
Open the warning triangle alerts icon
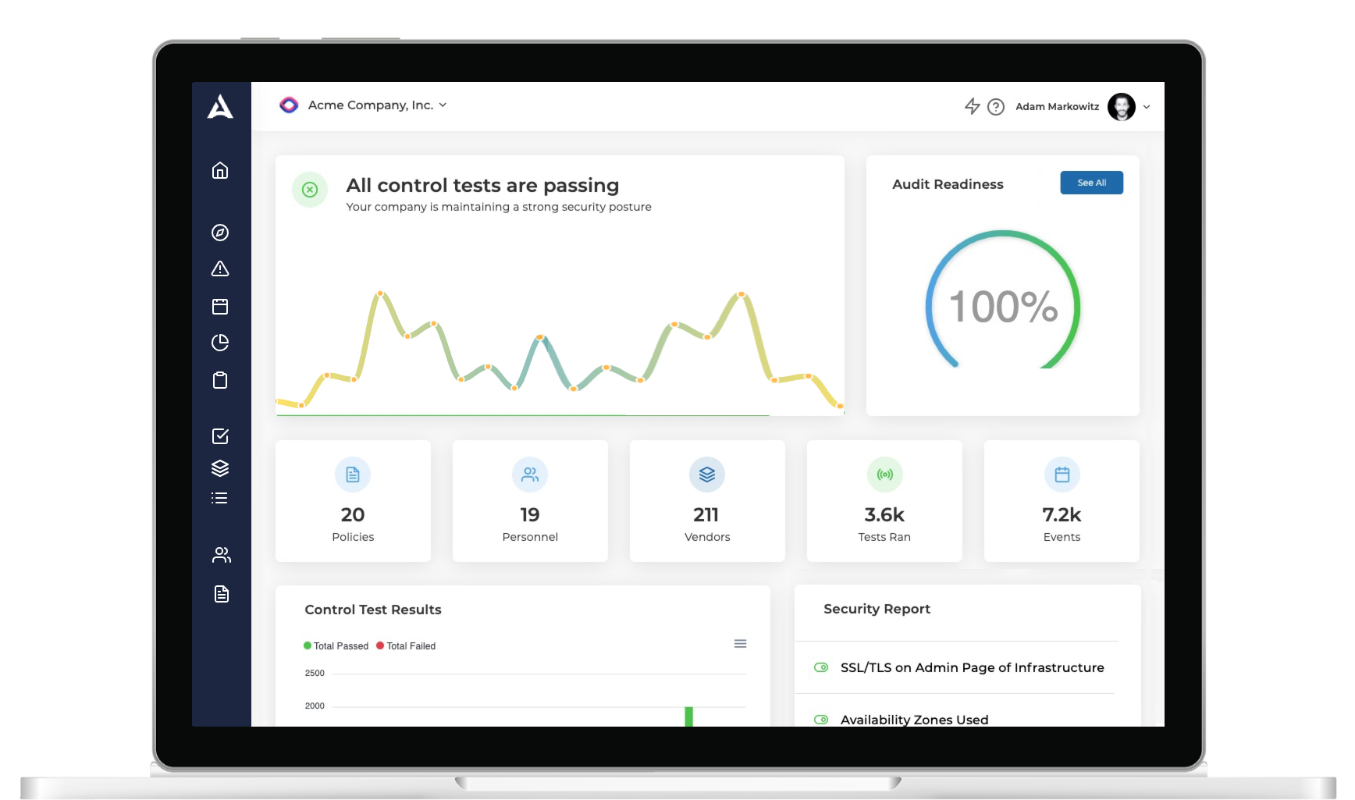[220, 269]
